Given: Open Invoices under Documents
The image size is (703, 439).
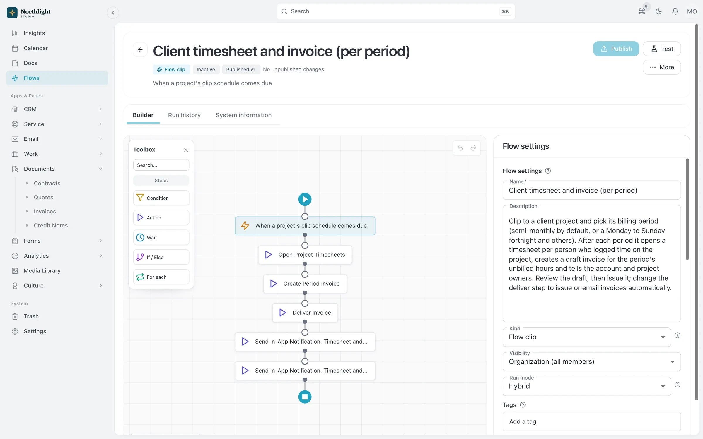Looking at the screenshot, I should [x=45, y=211].
